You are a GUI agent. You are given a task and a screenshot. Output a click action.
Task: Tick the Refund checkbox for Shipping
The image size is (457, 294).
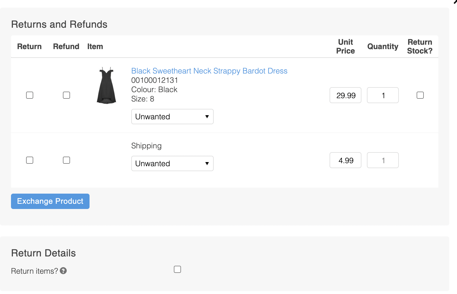point(66,160)
